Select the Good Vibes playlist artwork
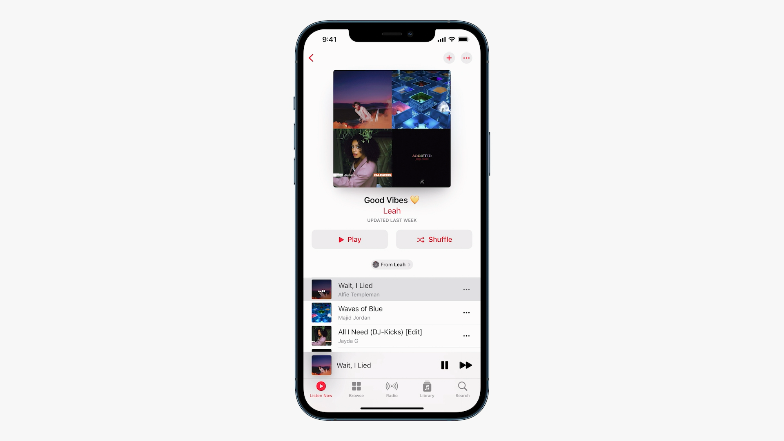Screen dimensions: 784x441 (x=392, y=128)
